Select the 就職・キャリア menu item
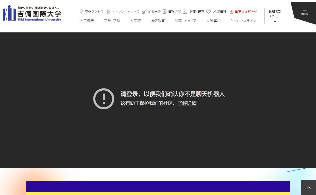The height and width of the screenshot is (195, 316). coord(186,21)
